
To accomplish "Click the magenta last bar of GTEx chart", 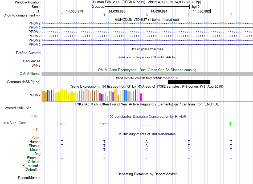I will 141,97.
